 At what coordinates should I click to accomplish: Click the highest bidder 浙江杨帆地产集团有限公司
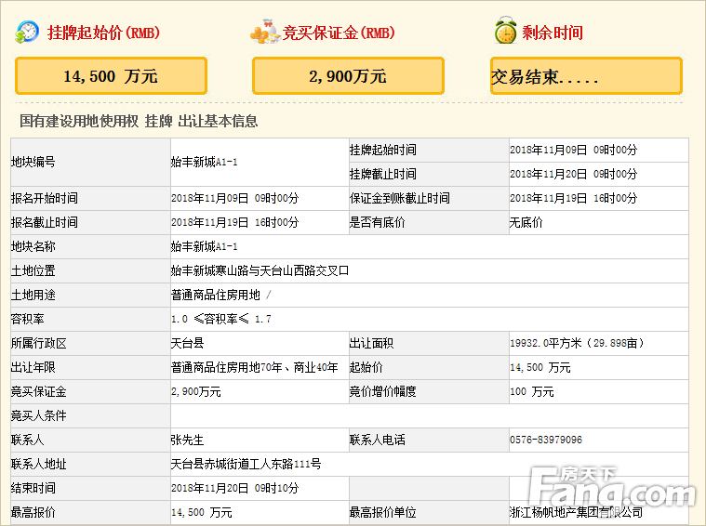[x=576, y=512]
